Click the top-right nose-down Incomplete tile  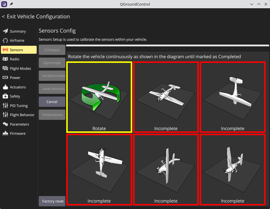click(232, 97)
